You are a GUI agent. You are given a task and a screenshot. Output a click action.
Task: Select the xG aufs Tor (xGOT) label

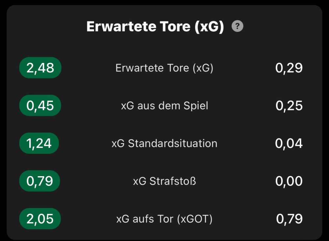(x=164, y=219)
